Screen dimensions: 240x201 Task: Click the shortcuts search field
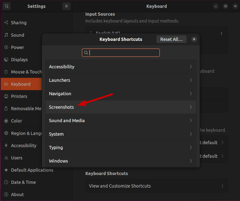[121, 53]
